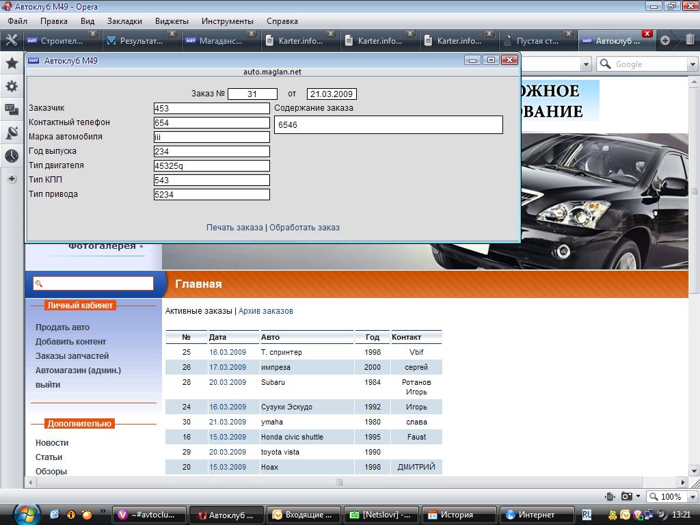
Task: Click date 21.03.2009 of order 30
Action: coord(228,422)
